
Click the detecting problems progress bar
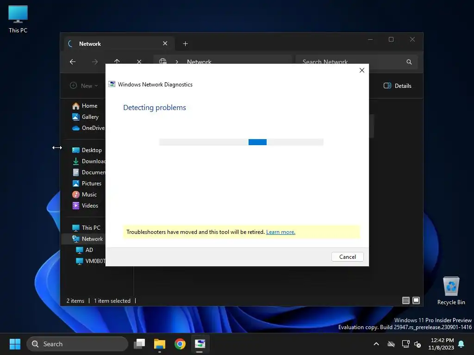pyautogui.click(x=241, y=142)
